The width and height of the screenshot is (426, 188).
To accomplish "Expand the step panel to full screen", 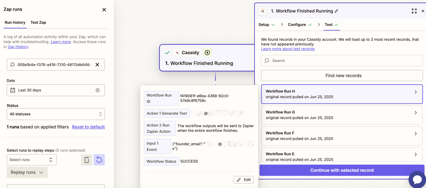I will coord(414,11).
